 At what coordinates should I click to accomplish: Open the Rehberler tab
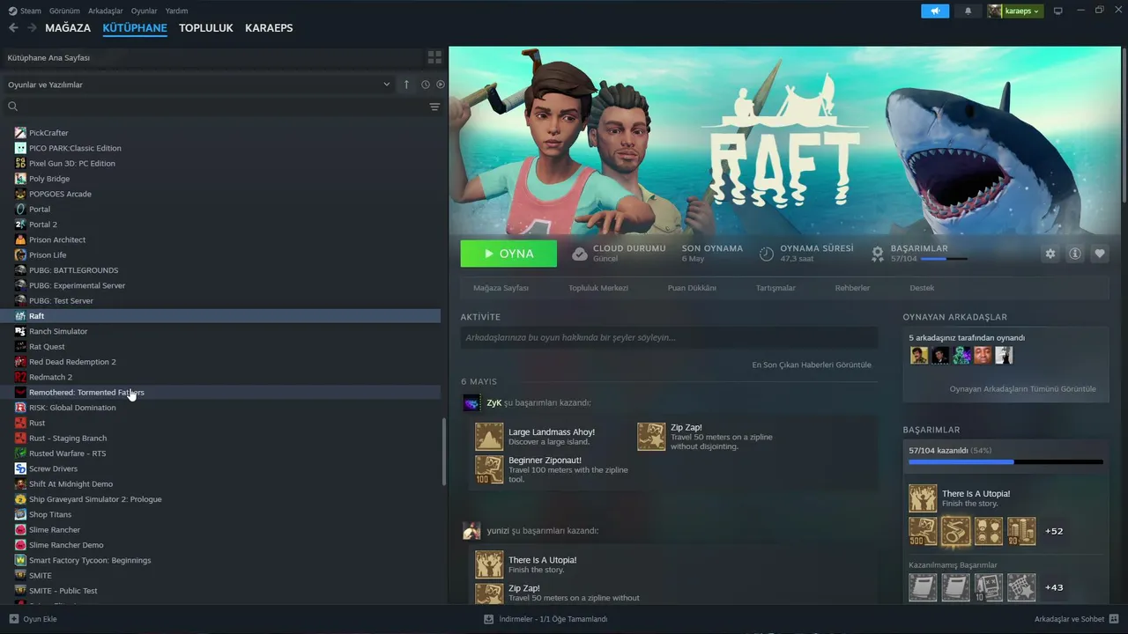[x=852, y=288]
